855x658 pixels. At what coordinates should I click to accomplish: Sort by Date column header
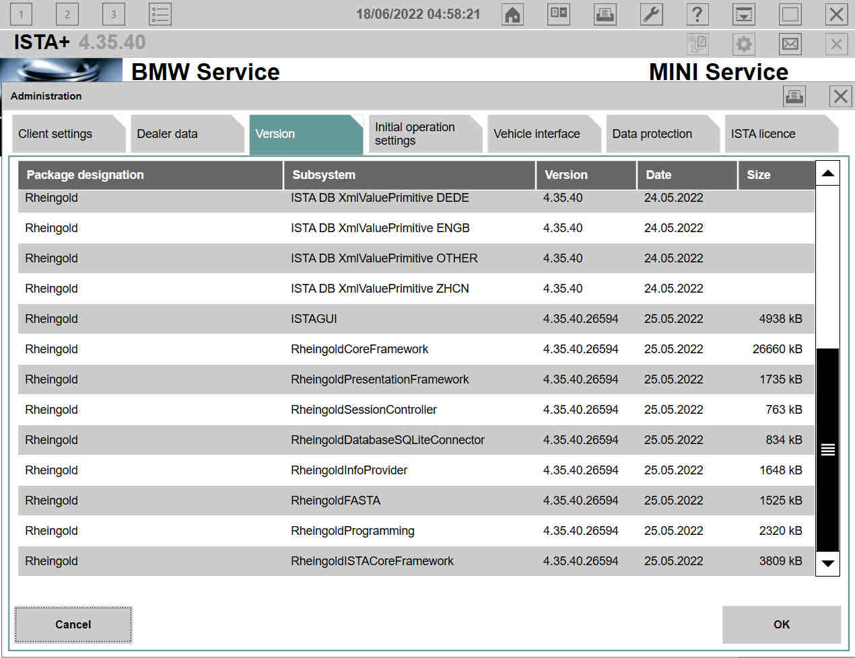pos(687,175)
